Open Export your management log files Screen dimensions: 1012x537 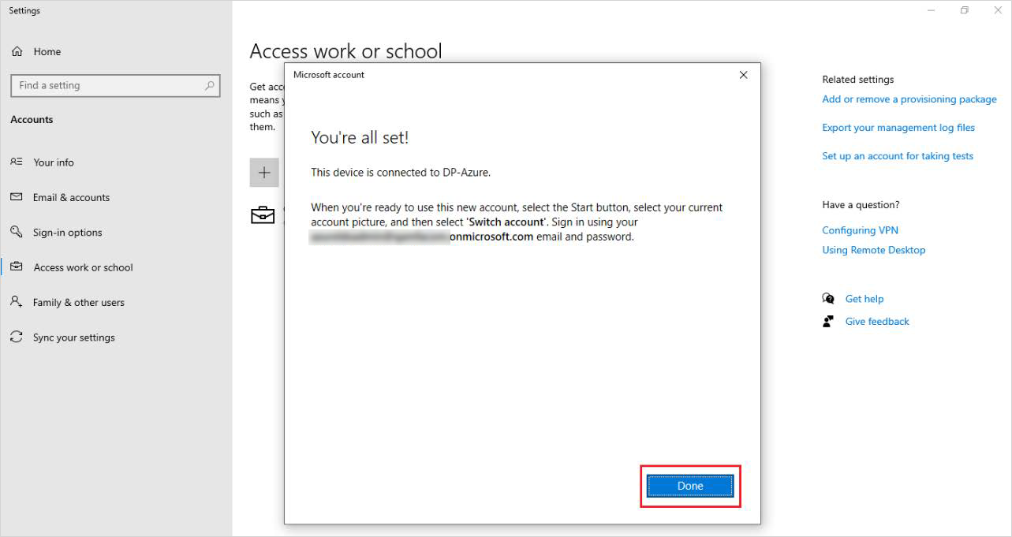coord(898,128)
